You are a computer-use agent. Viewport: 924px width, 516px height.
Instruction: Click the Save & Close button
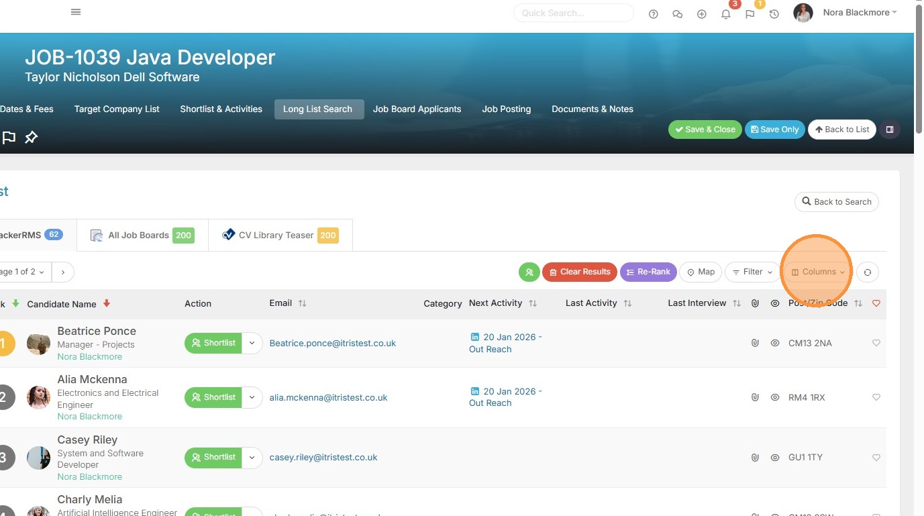[x=705, y=130]
